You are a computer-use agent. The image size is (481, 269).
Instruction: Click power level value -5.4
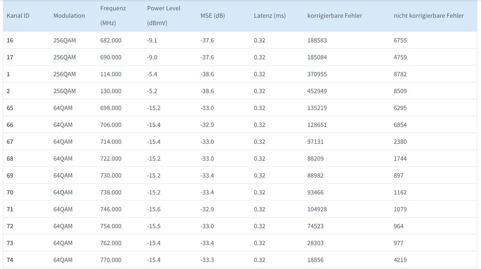(x=152, y=74)
